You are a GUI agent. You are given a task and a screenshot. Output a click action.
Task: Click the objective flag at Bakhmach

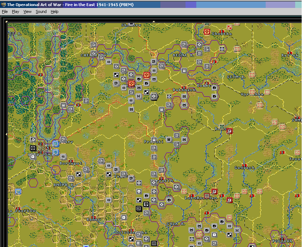tap(184, 87)
